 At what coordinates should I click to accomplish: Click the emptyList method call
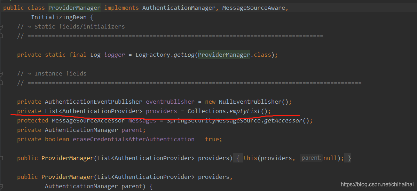pos(245,111)
